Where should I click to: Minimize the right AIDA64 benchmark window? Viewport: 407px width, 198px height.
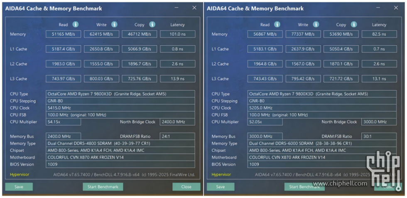pyautogui.click(x=378, y=8)
